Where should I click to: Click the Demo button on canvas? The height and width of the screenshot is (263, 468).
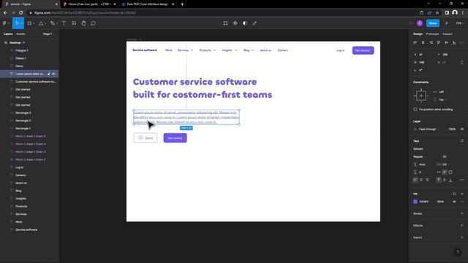pos(146,138)
